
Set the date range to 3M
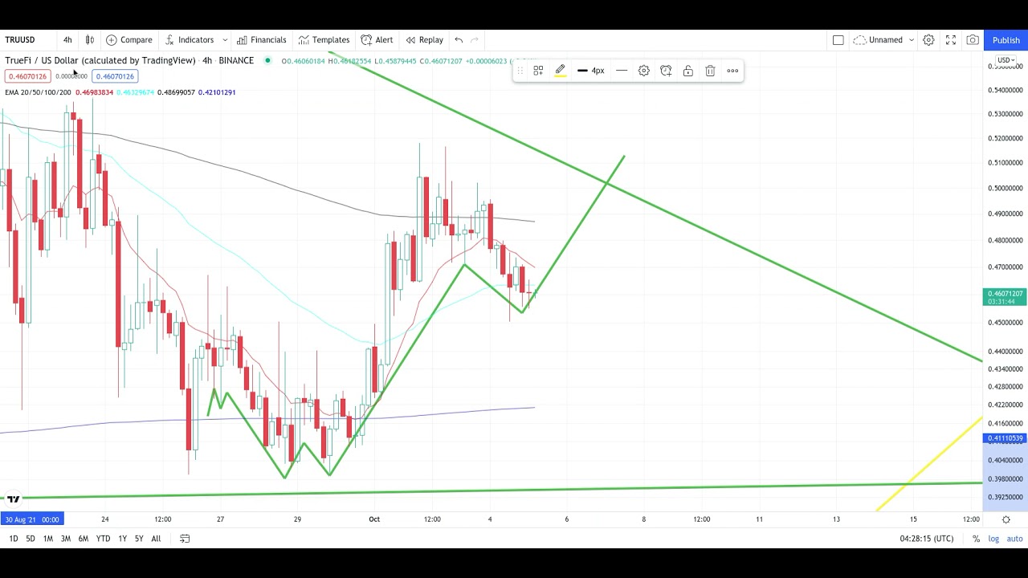tap(66, 539)
